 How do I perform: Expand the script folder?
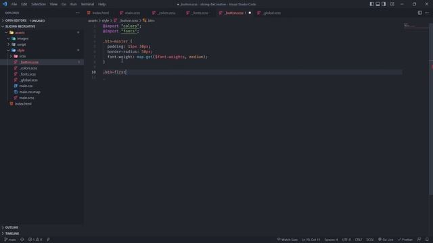tap(9, 45)
